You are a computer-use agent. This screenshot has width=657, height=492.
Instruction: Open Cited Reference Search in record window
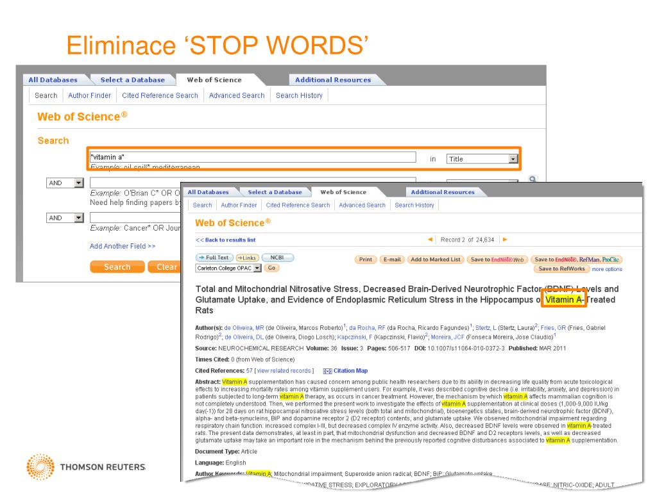click(x=298, y=205)
